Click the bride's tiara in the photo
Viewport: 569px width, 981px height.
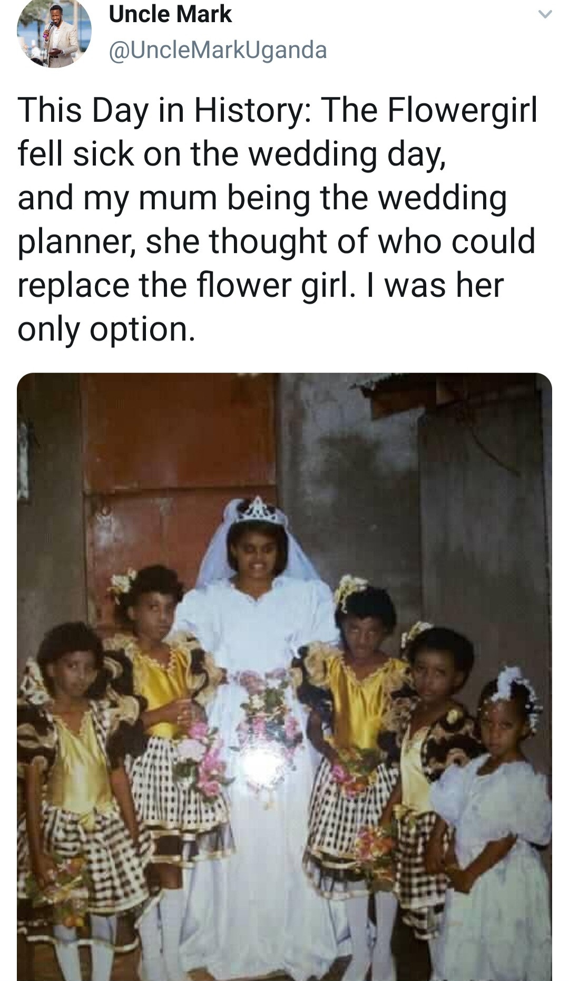[x=259, y=510]
